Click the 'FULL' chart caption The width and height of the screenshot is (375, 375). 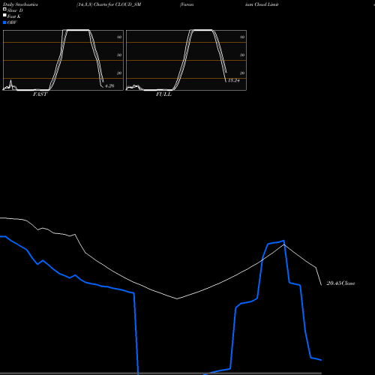pyautogui.click(x=163, y=94)
